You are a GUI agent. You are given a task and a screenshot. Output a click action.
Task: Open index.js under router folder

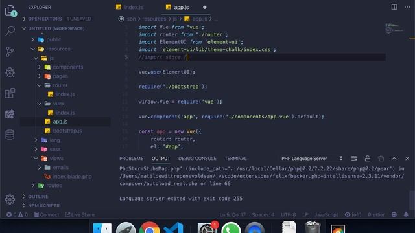65,94
